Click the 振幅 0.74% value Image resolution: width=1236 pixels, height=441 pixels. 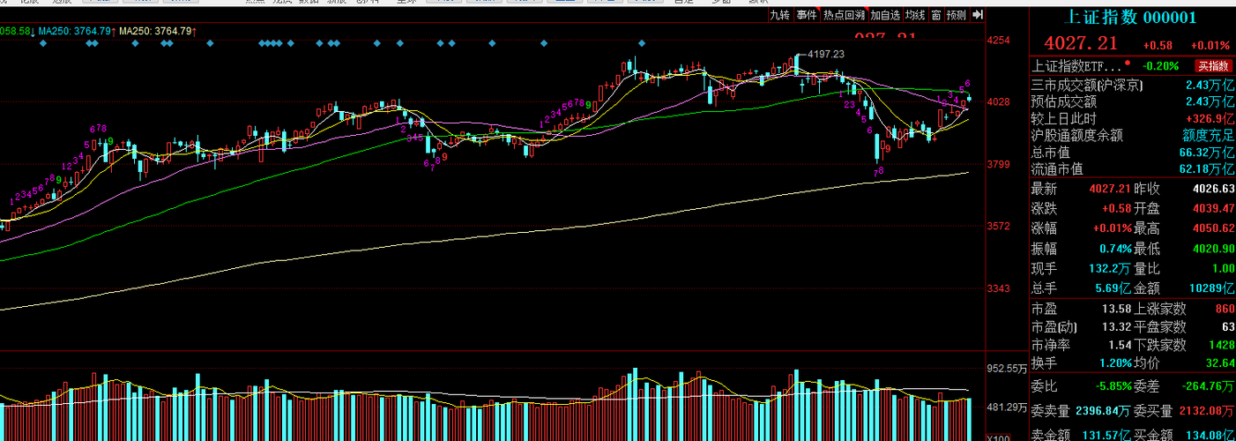click(1115, 249)
